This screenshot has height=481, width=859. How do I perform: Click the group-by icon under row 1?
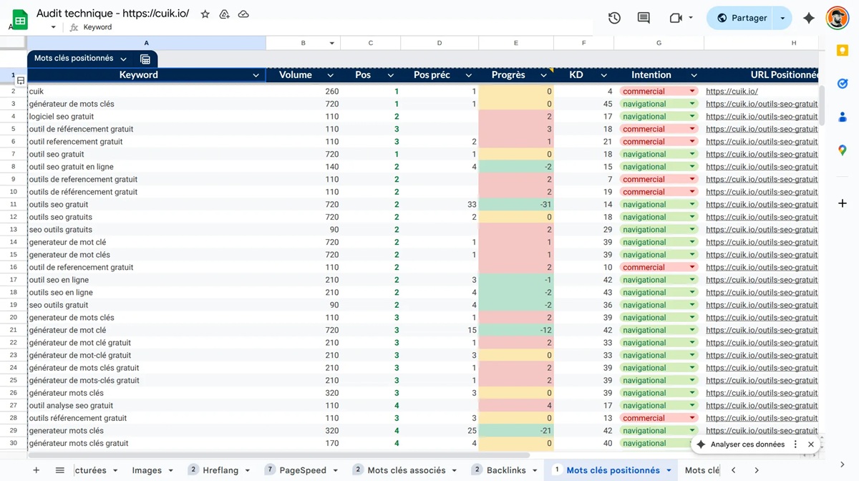(20, 81)
